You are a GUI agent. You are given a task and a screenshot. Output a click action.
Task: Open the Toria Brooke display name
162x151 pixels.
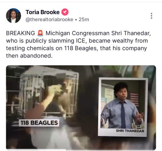tap(42, 12)
